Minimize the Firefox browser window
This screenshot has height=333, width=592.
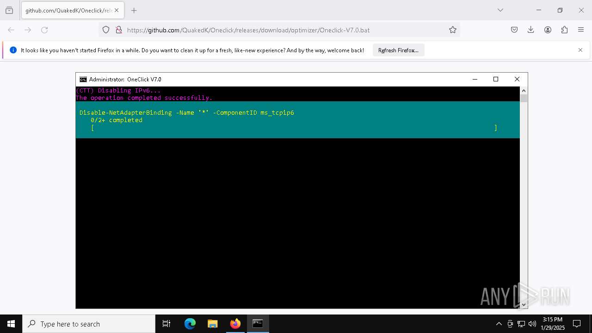(538, 10)
